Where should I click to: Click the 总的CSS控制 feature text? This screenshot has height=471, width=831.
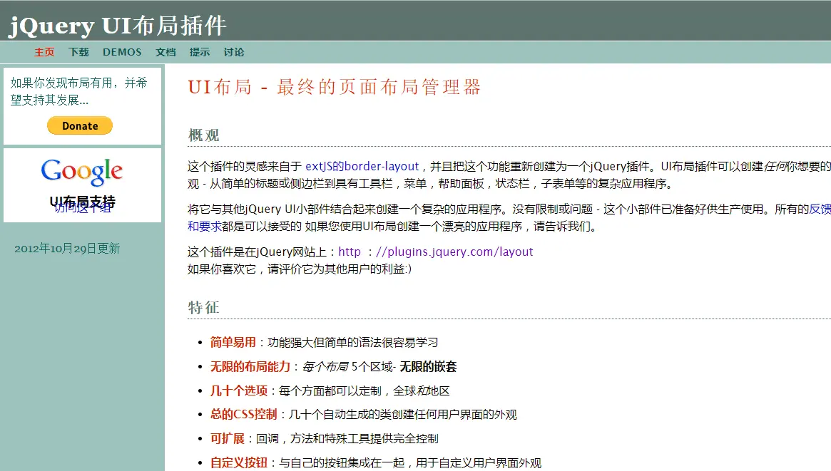244,415
